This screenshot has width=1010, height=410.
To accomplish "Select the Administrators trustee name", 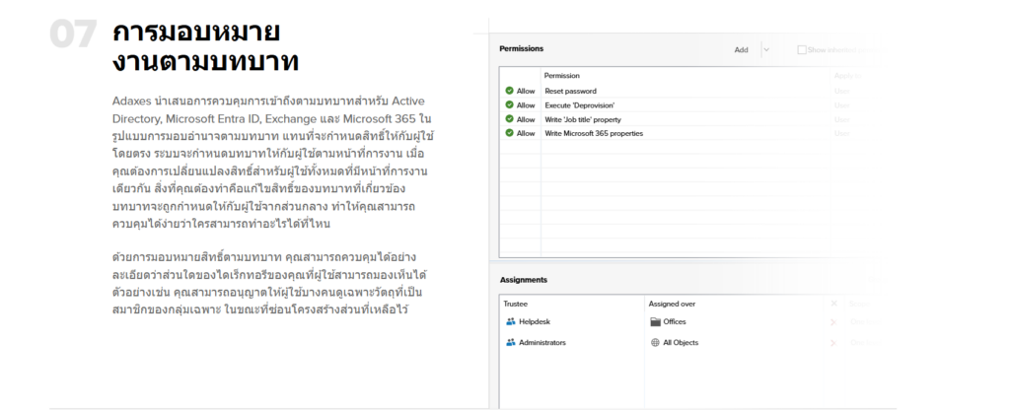I will point(542,342).
